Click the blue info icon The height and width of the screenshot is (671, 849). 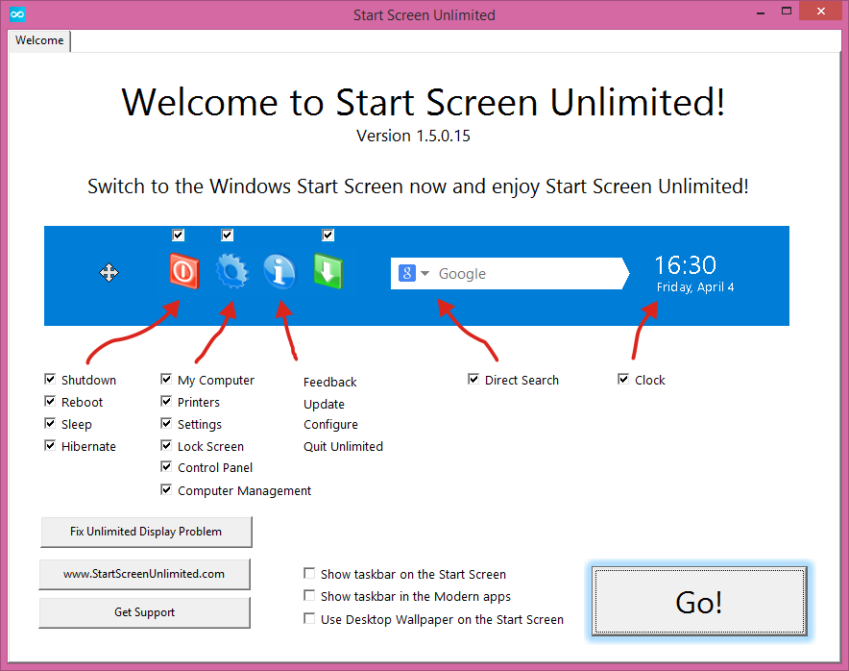tap(279, 271)
